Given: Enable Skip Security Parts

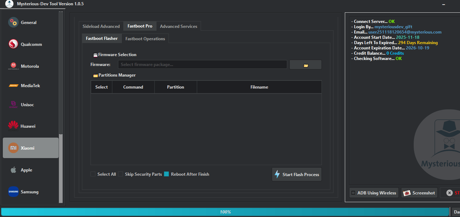Looking at the screenshot, I should tap(120, 174).
